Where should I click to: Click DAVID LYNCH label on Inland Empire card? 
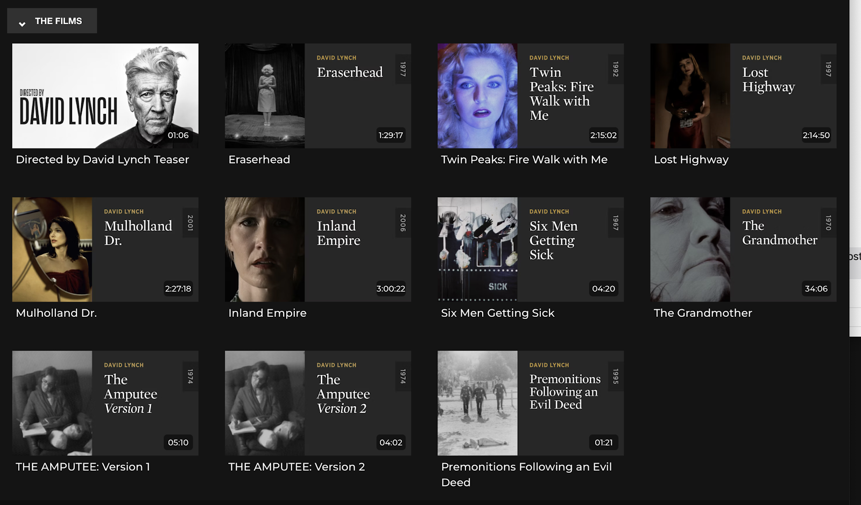pos(336,211)
